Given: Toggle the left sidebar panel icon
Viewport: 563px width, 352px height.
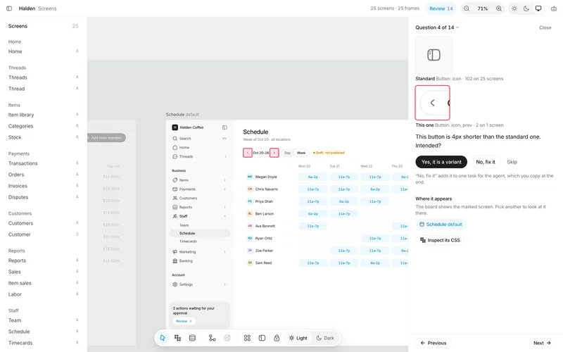Looking at the screenshot, I should tap(9, 8).
